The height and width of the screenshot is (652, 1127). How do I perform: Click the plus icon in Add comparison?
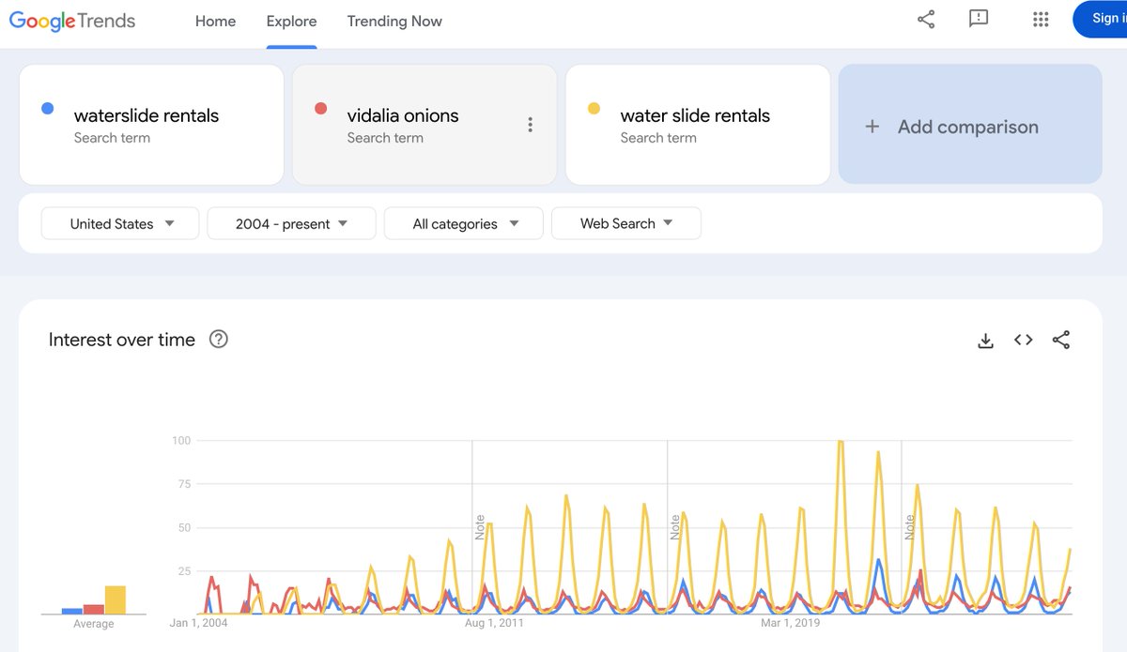(x=872, y=127)
